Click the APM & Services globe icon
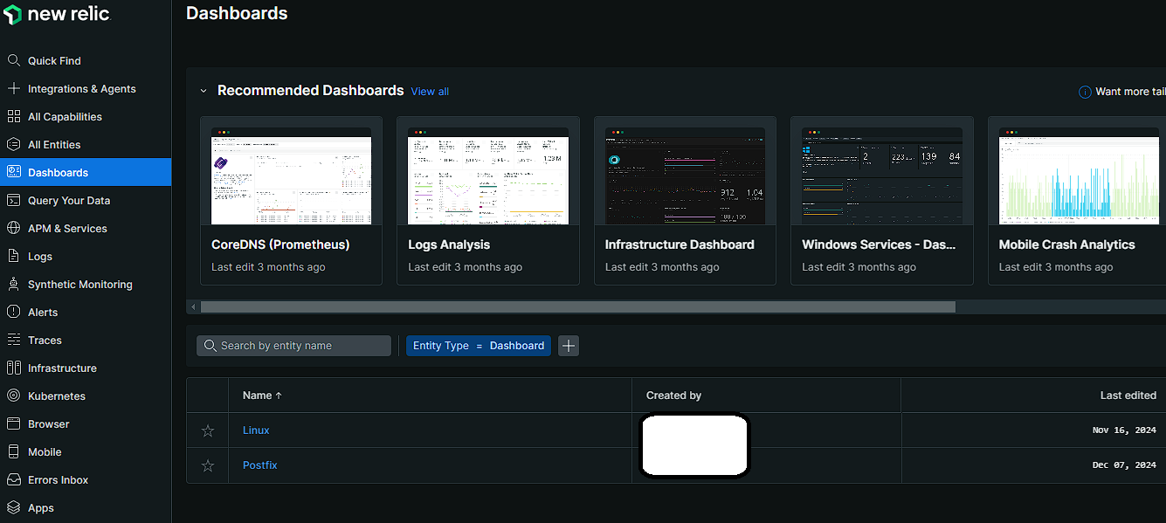The height and width of the screenshot is (523, 1166). pyautogui.click(x=13, y=228)
